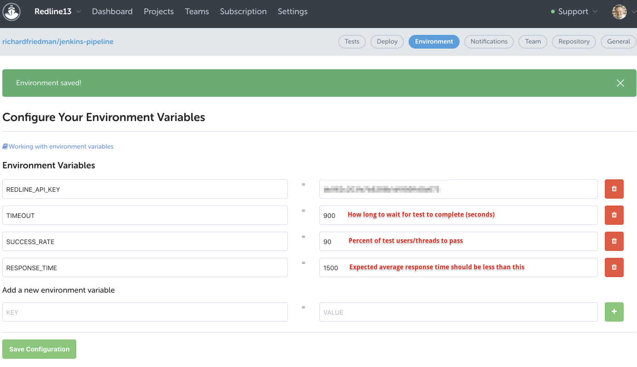637x367 pixels.
Task: Select the Environment tab
Action: click(x=434, y=41)
